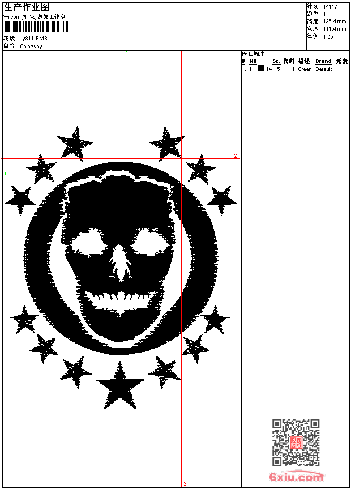This screenshot has height=488, width=351.
Task: Click red guide label 2 at right
Action: pos(236,155)
